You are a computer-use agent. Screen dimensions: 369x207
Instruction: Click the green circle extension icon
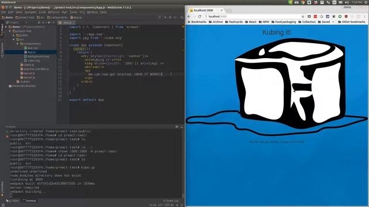pos(340,17)
